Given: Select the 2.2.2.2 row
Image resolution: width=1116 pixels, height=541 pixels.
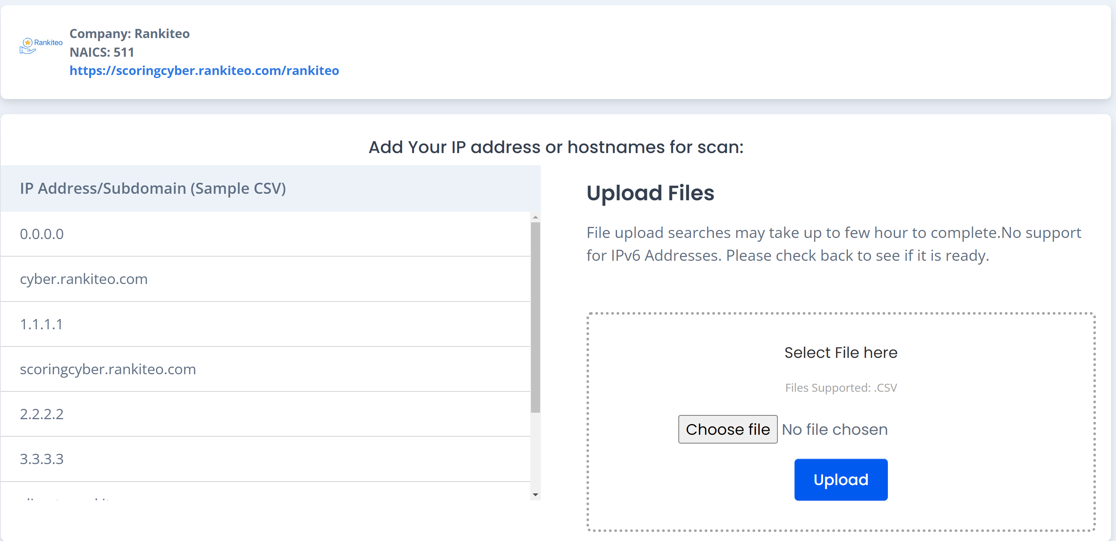Looking at the screenshot, I should [42, 414].
